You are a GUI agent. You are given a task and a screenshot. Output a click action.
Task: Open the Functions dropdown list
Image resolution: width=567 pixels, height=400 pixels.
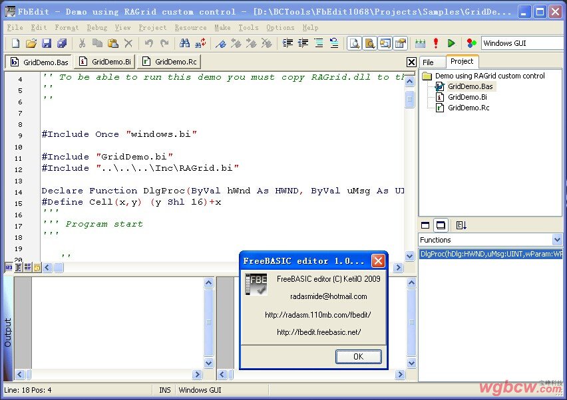pyautogui.click(x=557, y=239)
